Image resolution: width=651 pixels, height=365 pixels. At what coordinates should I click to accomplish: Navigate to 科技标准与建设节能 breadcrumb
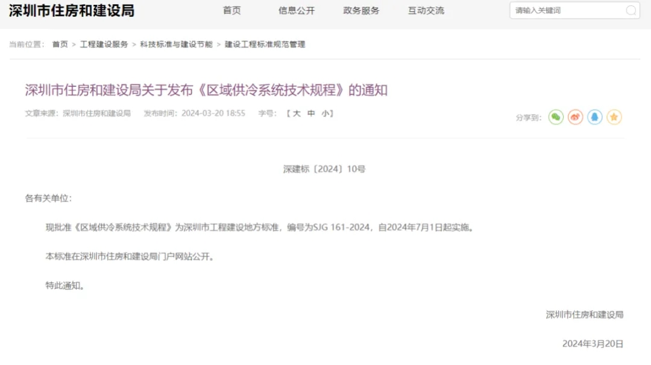[x=176, y=45]
